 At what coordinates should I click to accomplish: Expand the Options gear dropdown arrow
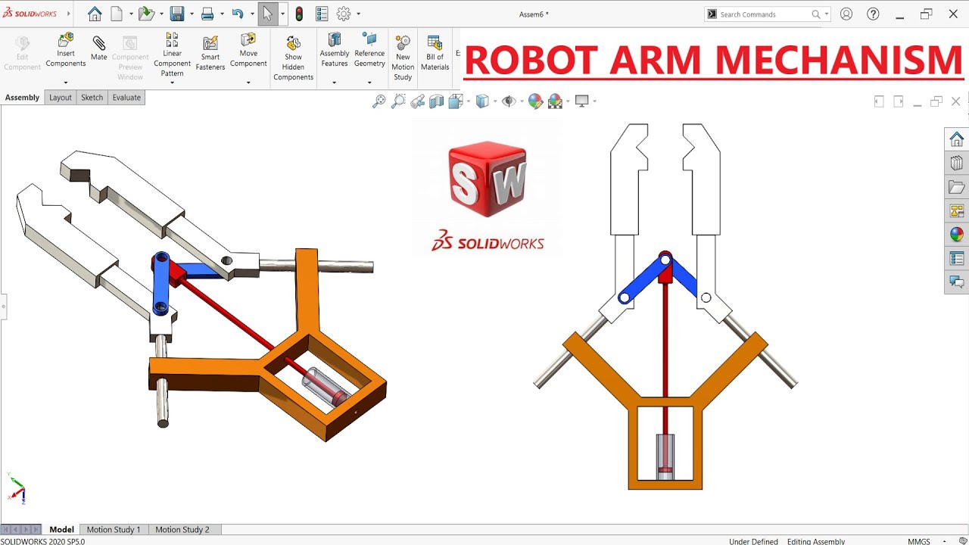[358, 14]
